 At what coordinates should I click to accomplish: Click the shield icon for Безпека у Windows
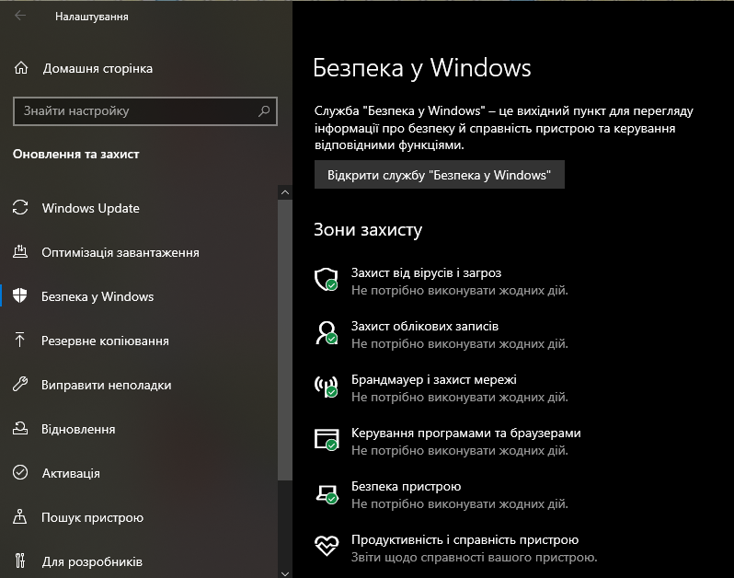pos(20,296)
